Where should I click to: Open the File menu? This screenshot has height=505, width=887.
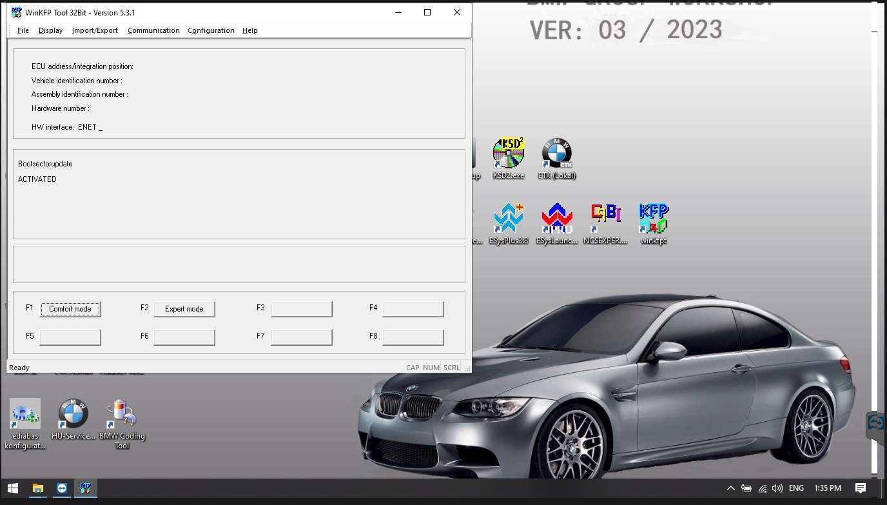click(23, 30)
